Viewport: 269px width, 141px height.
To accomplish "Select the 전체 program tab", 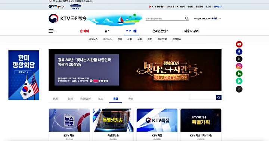I will point(55,99).
